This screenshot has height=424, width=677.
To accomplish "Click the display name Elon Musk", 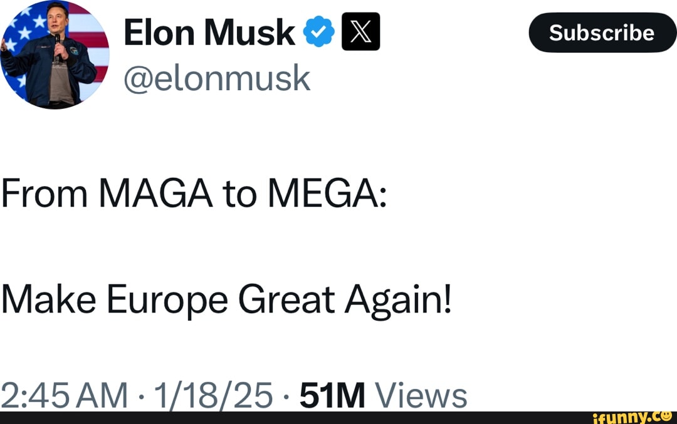I will pos(207,33).
